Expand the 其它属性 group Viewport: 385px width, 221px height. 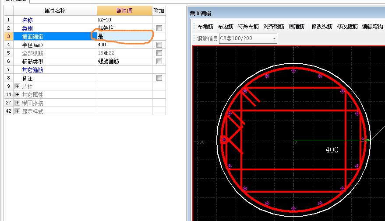point(17,94)
